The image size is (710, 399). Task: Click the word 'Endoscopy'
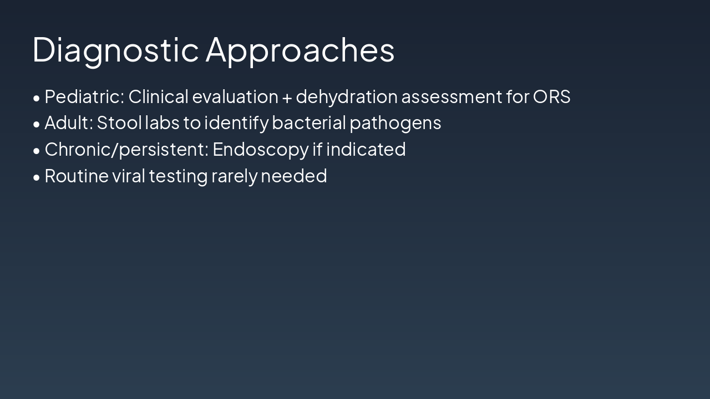[x=260, y=150]
